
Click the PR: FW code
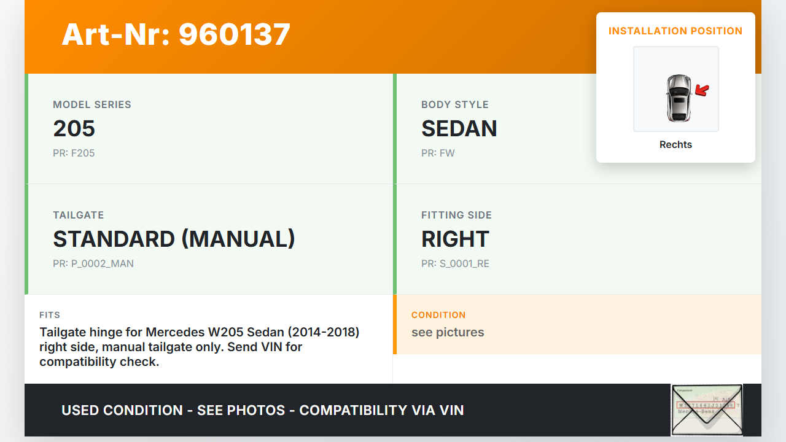(x=438, y=153)
